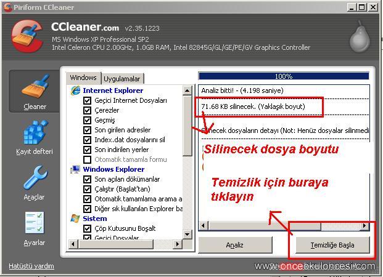Enable Otomatik tamamla formu checkbox
The width and height of the screenshot is (383, 277).
tap(87, 159)
